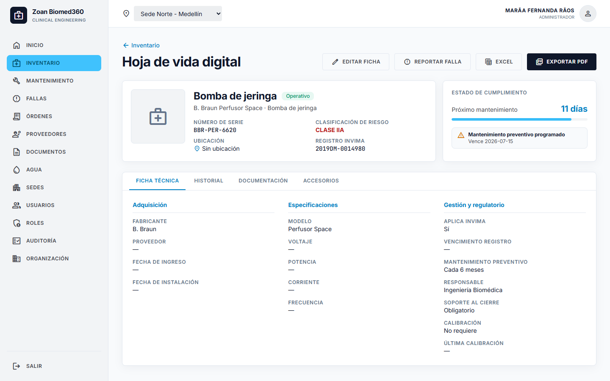Viewport: 610px width, 381px height.
Task: Click the Gestión y regulatorio heading
Action: 474,205
